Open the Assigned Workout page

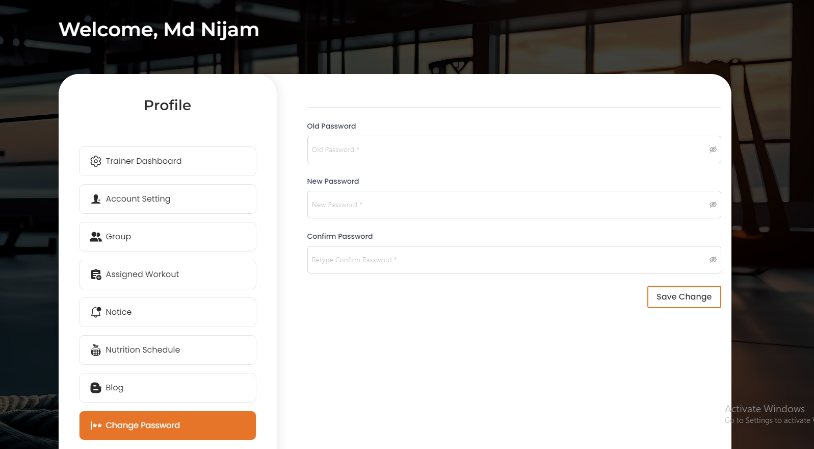(x=167, y=275)
